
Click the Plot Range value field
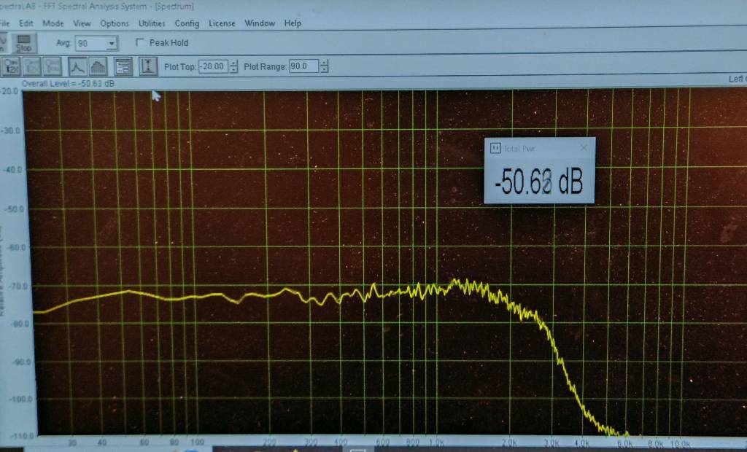click(303, 67)
